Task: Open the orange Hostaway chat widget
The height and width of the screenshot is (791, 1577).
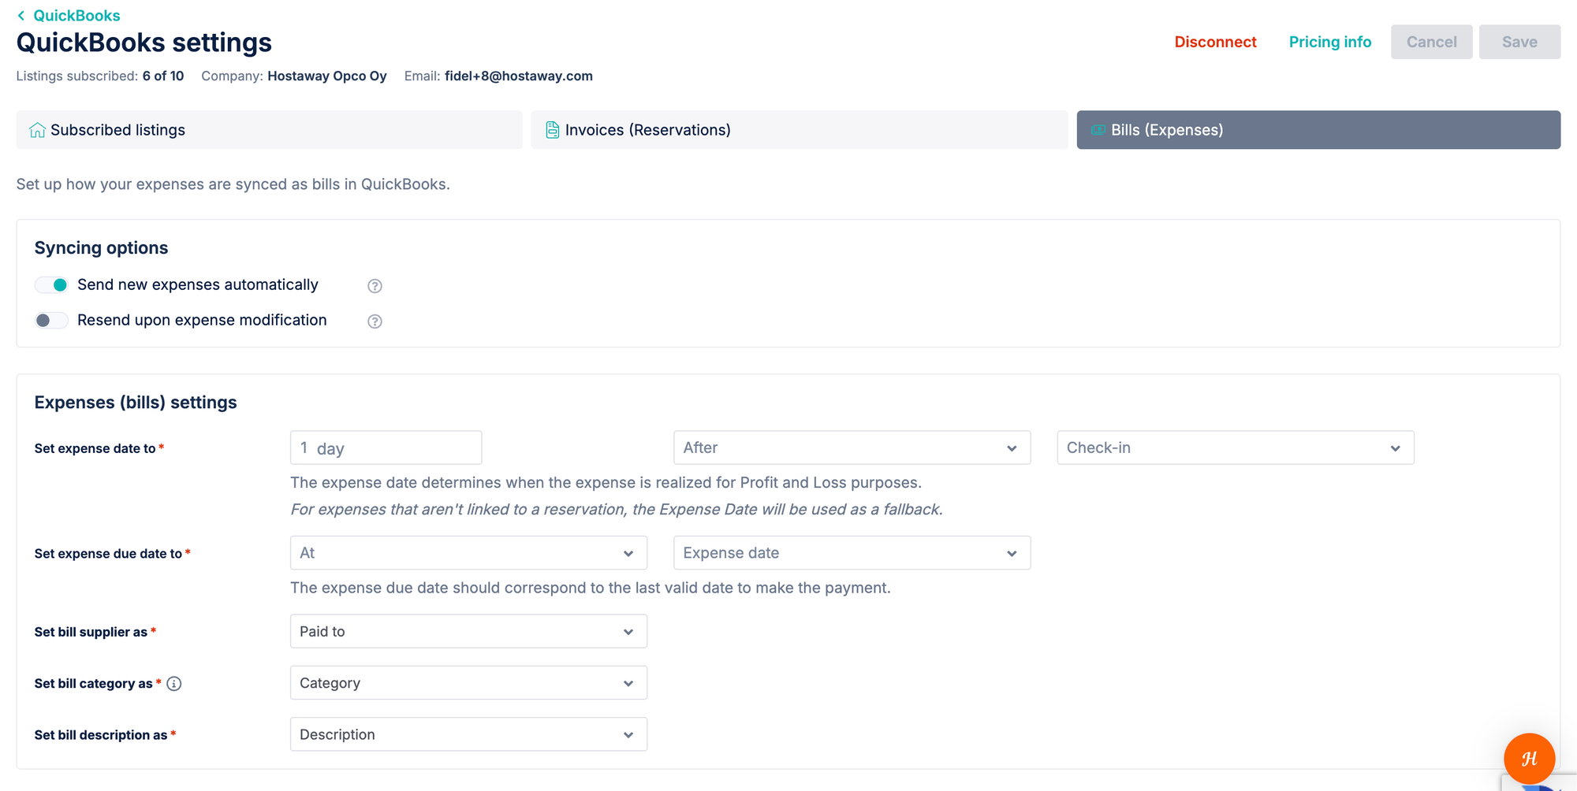Action: click(1529, 759)
